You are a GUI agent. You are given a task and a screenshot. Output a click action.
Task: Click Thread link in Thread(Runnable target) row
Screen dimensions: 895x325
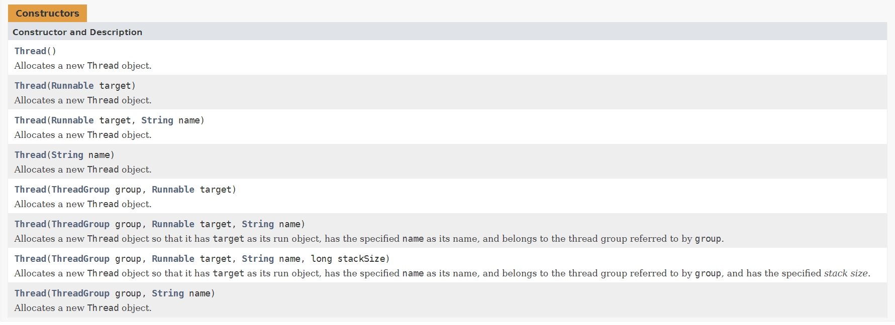(30, 86)
